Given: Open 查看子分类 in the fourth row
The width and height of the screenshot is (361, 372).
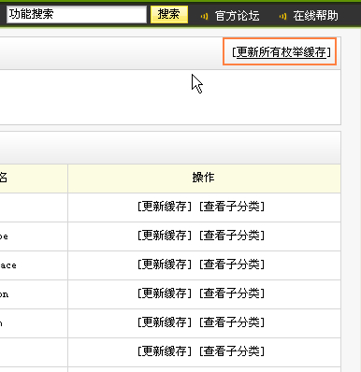Looking at the screenshot, I should [x=232, y=293].
